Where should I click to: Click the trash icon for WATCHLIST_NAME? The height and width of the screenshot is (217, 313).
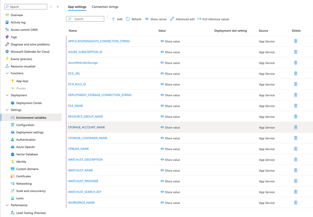point(296,170)
